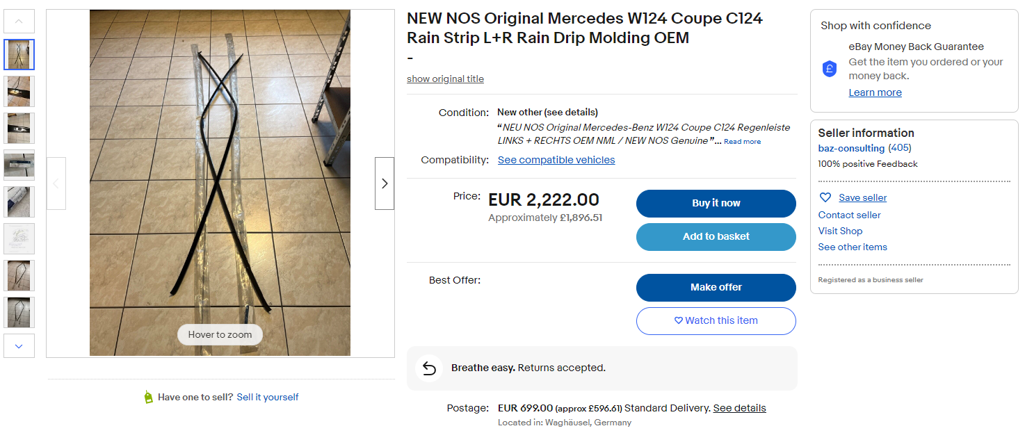Click the previous image arrow on gallery

tap(56, 183)
